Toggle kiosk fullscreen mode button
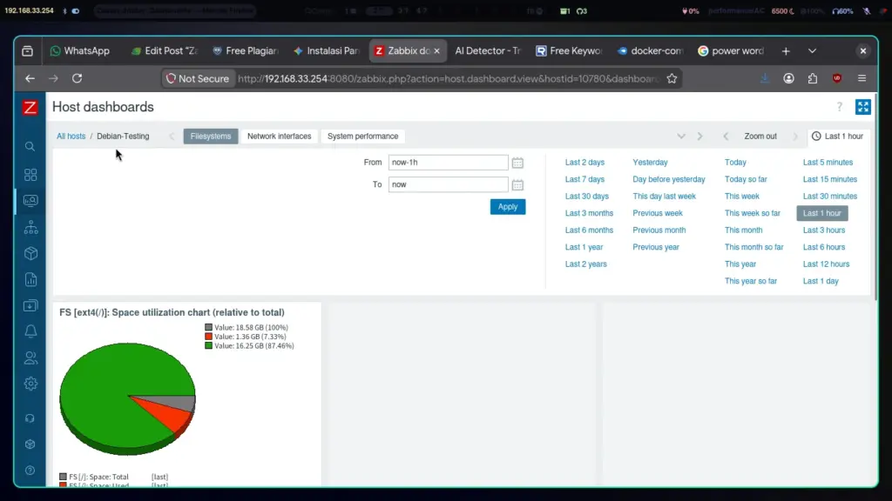This screenshot has width=892, height=501. point(863,107)
